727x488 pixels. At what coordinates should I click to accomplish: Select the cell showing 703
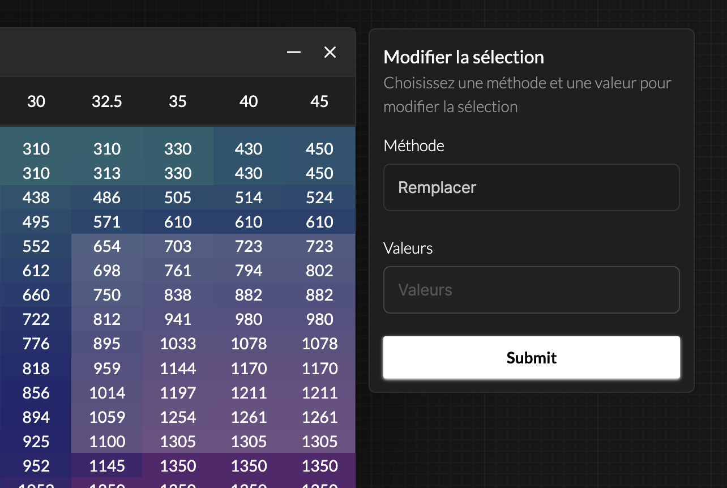click(x=178, y=246)
